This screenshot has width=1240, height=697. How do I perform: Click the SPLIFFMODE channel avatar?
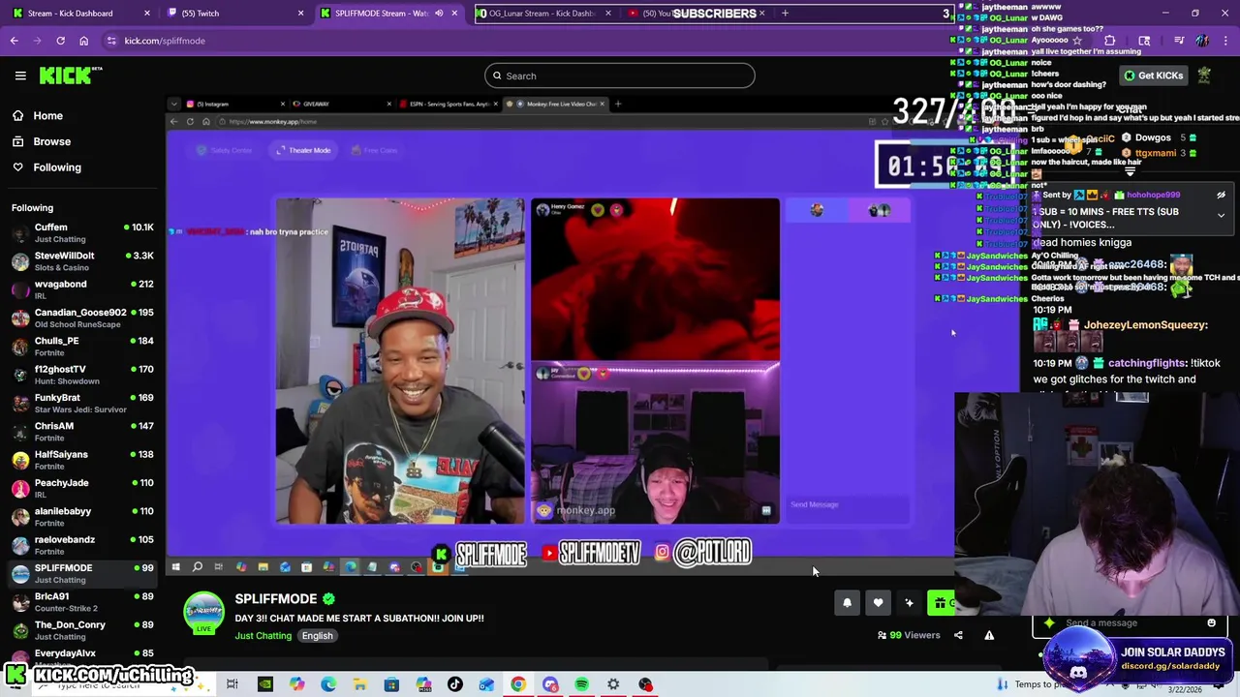203,614
